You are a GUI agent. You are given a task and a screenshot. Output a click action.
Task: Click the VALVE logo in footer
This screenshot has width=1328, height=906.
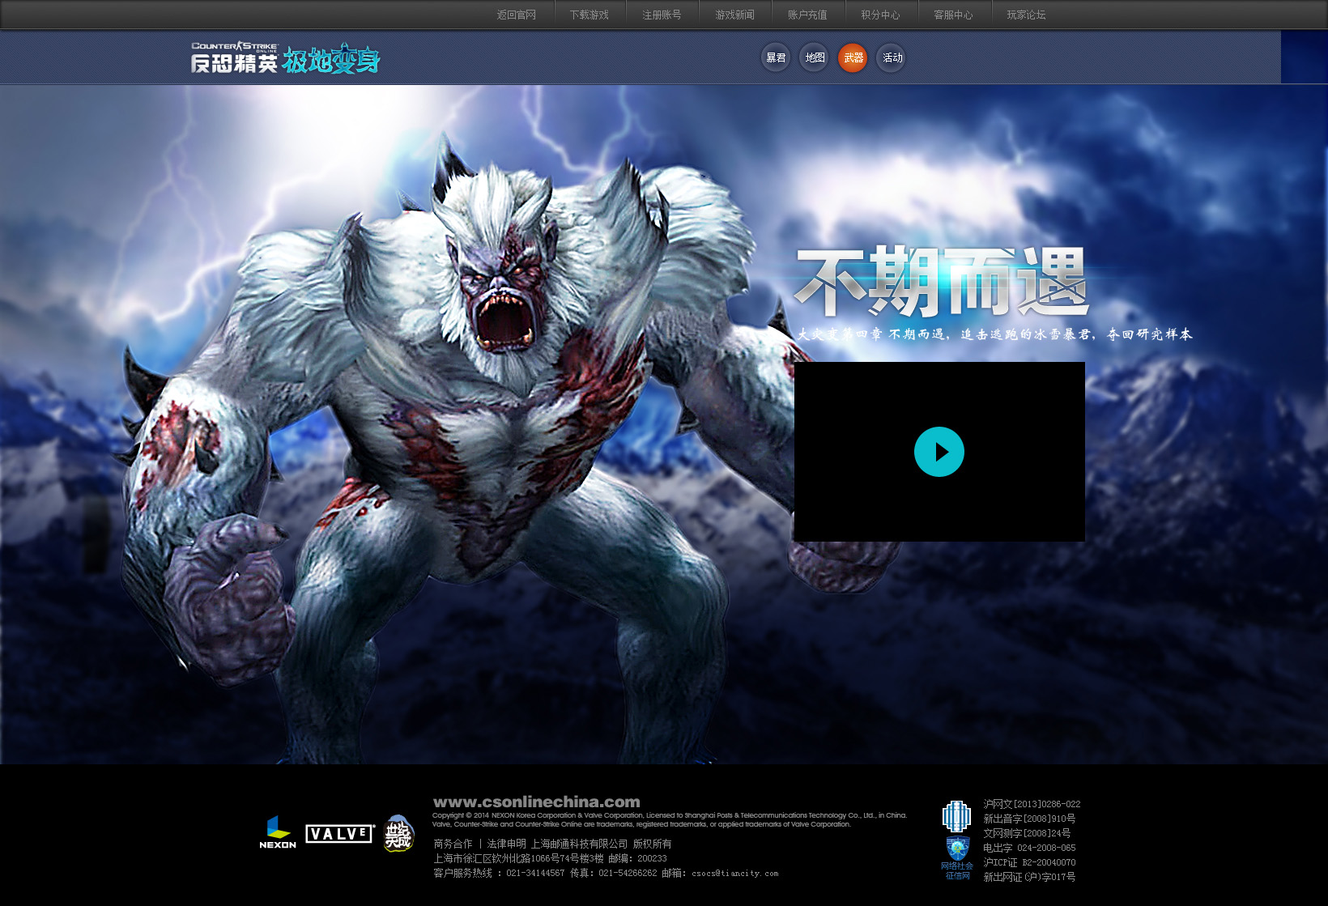click(340, 834)
